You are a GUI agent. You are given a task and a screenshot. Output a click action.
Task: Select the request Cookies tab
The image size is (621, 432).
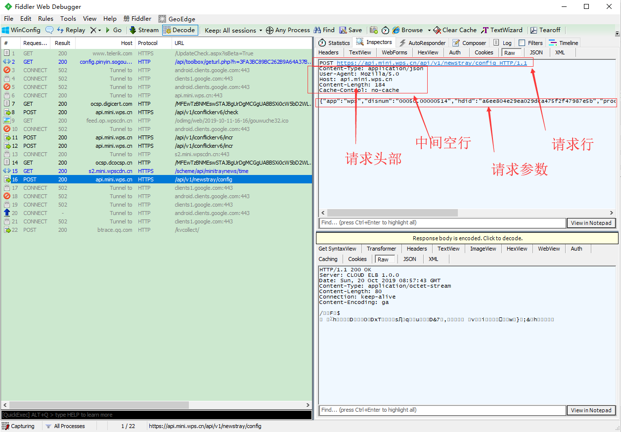pos(484,52)
